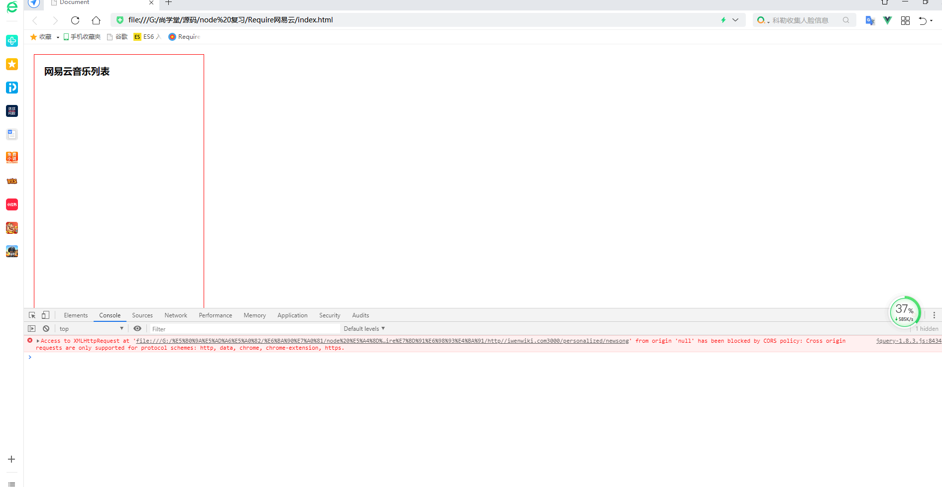Go forward to next page
The height and width of the screenshot is (487, 942).
click(x=55, y=20)
